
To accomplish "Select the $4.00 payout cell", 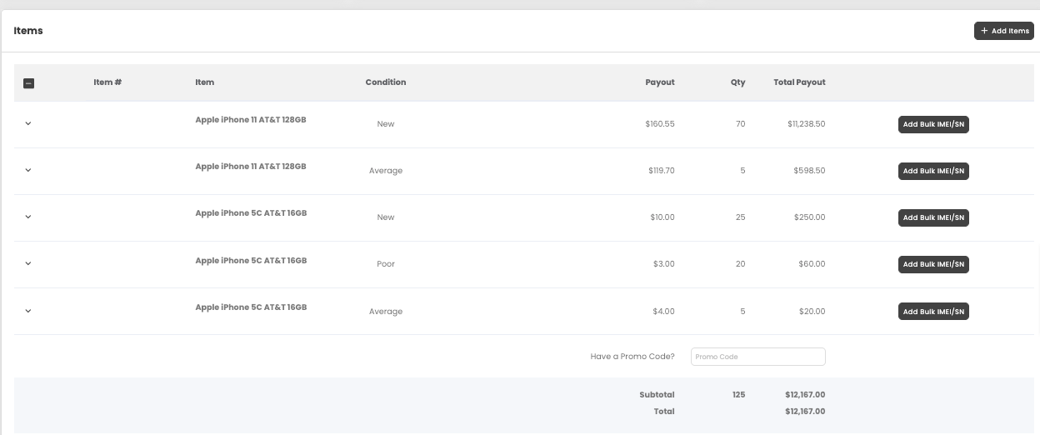I will pyautogui.click(x=664, y=312).
